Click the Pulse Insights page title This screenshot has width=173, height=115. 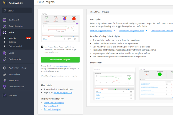click(x=46, y=2)
